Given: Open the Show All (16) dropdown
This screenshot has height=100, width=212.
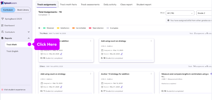Looking at the screenshot, I should [180, 13].
